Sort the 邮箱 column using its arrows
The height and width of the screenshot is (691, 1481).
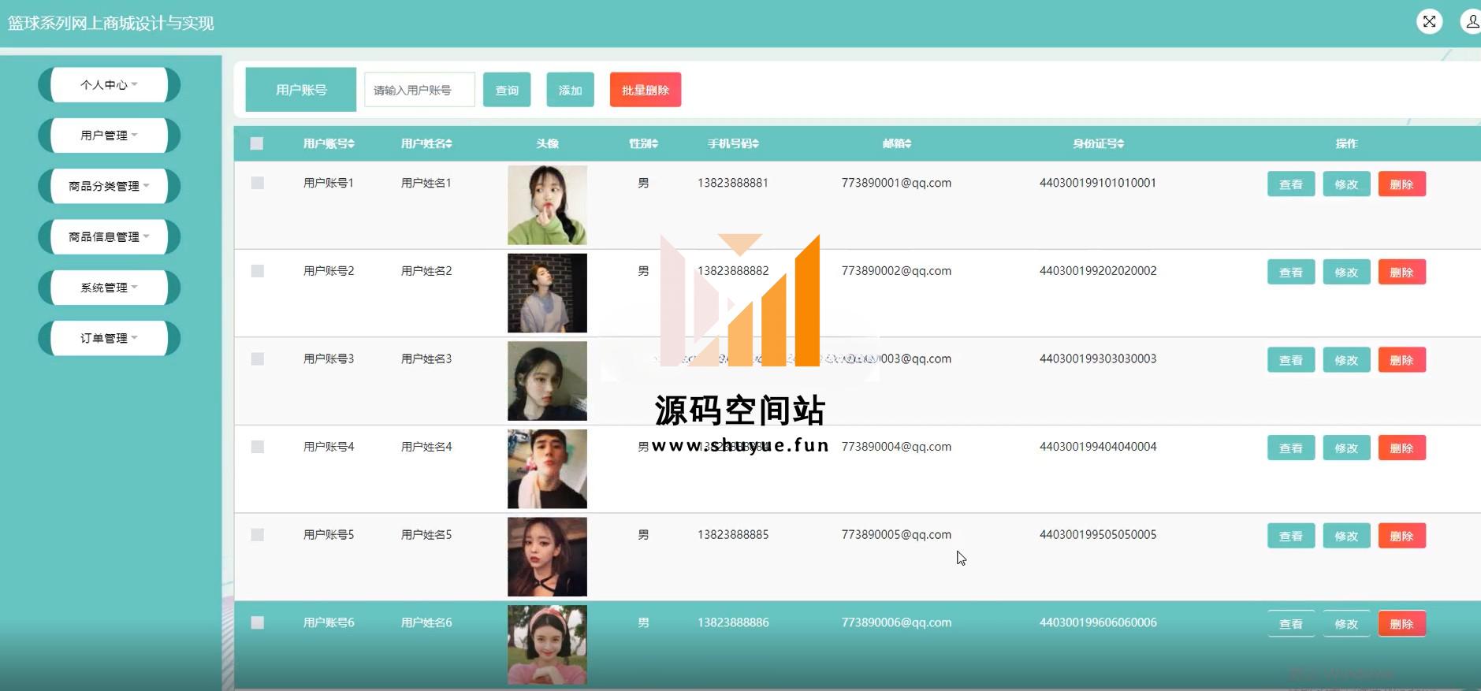click(908, 143)
